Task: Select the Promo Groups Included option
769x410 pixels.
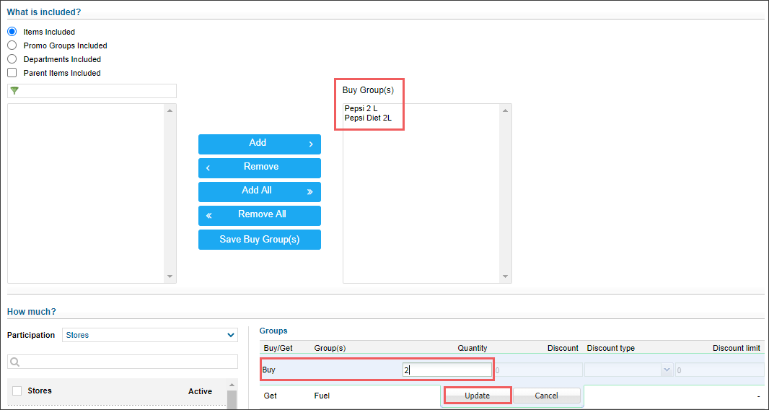Action: (12, 45)
